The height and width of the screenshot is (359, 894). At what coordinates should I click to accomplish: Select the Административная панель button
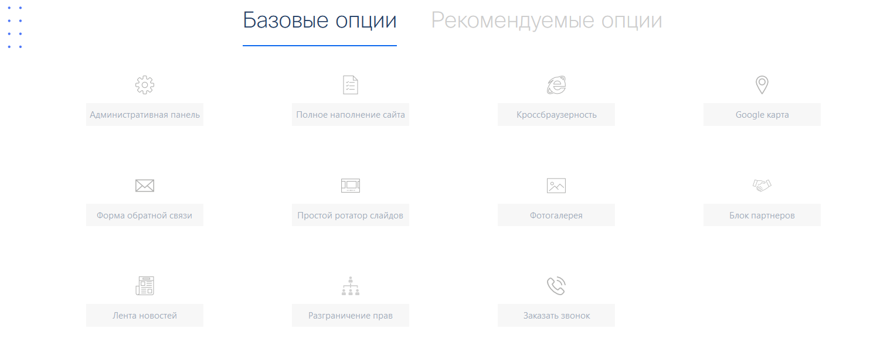(145, 115)
